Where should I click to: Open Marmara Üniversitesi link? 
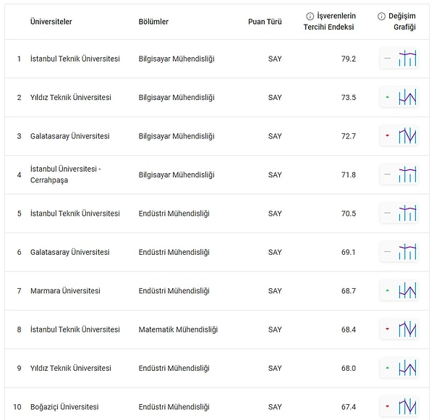(65, 290)
